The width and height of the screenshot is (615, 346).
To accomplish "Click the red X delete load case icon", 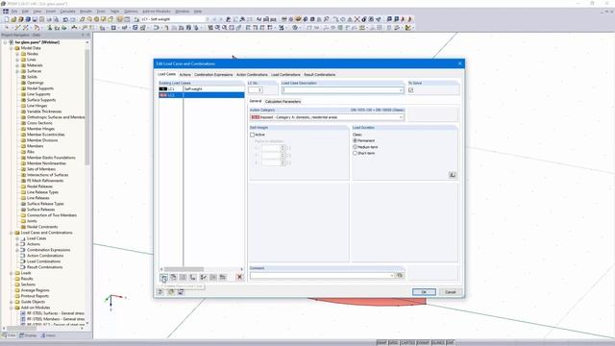I will 239,278.
